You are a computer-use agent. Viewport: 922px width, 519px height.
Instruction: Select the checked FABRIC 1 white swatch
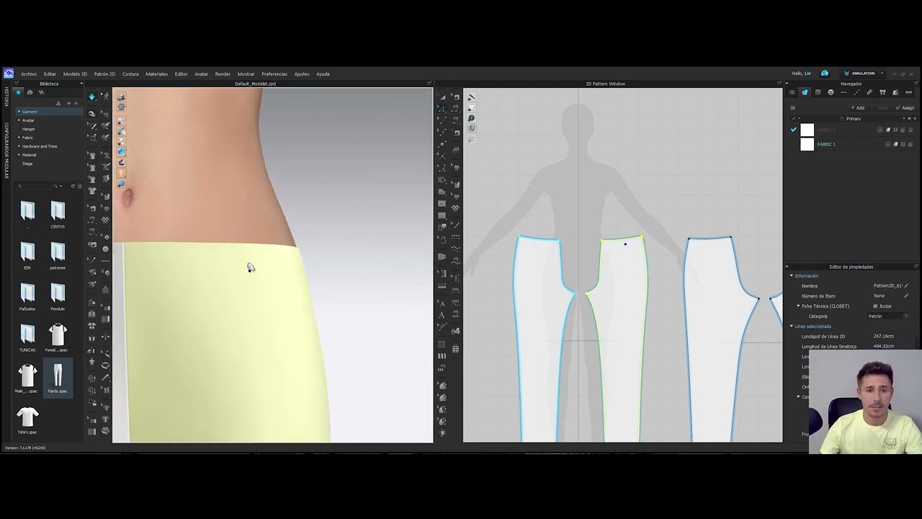(807, 130)
